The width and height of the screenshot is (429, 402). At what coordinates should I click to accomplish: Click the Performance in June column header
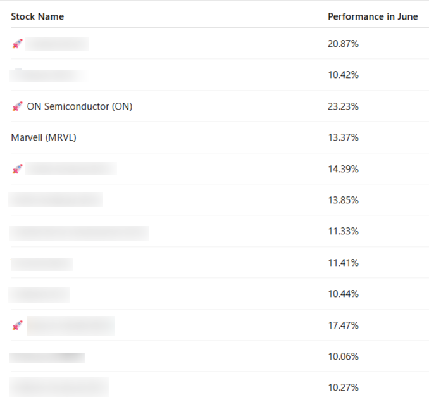point(373,16)
